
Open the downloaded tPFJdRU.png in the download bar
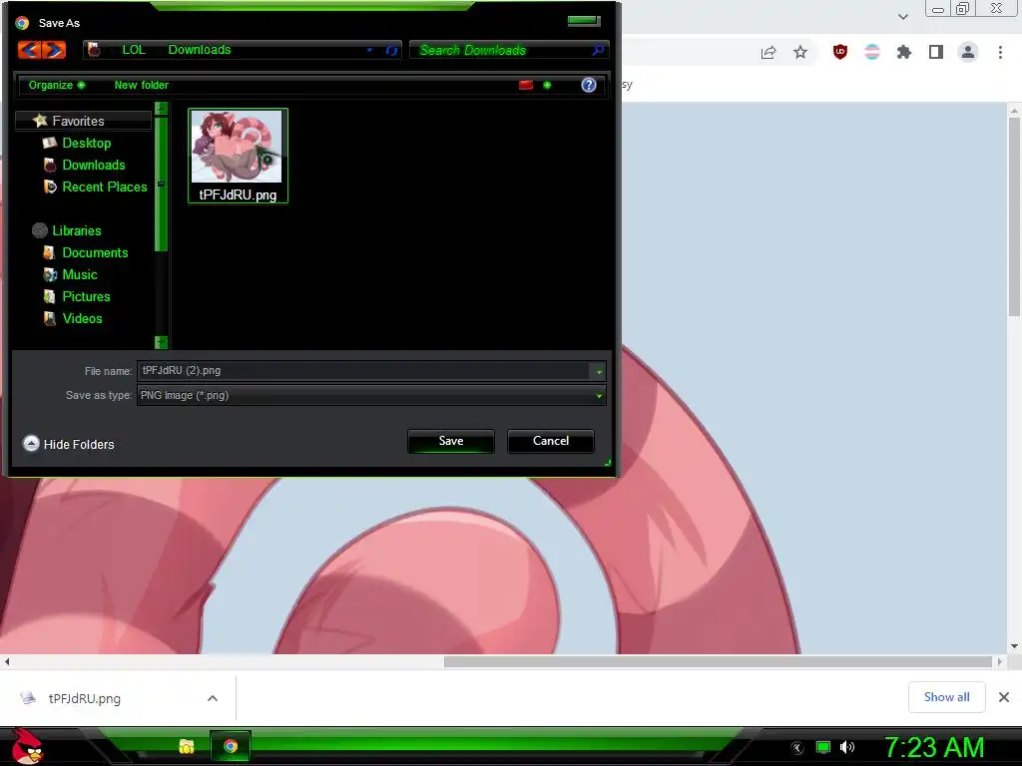(85, 699)
